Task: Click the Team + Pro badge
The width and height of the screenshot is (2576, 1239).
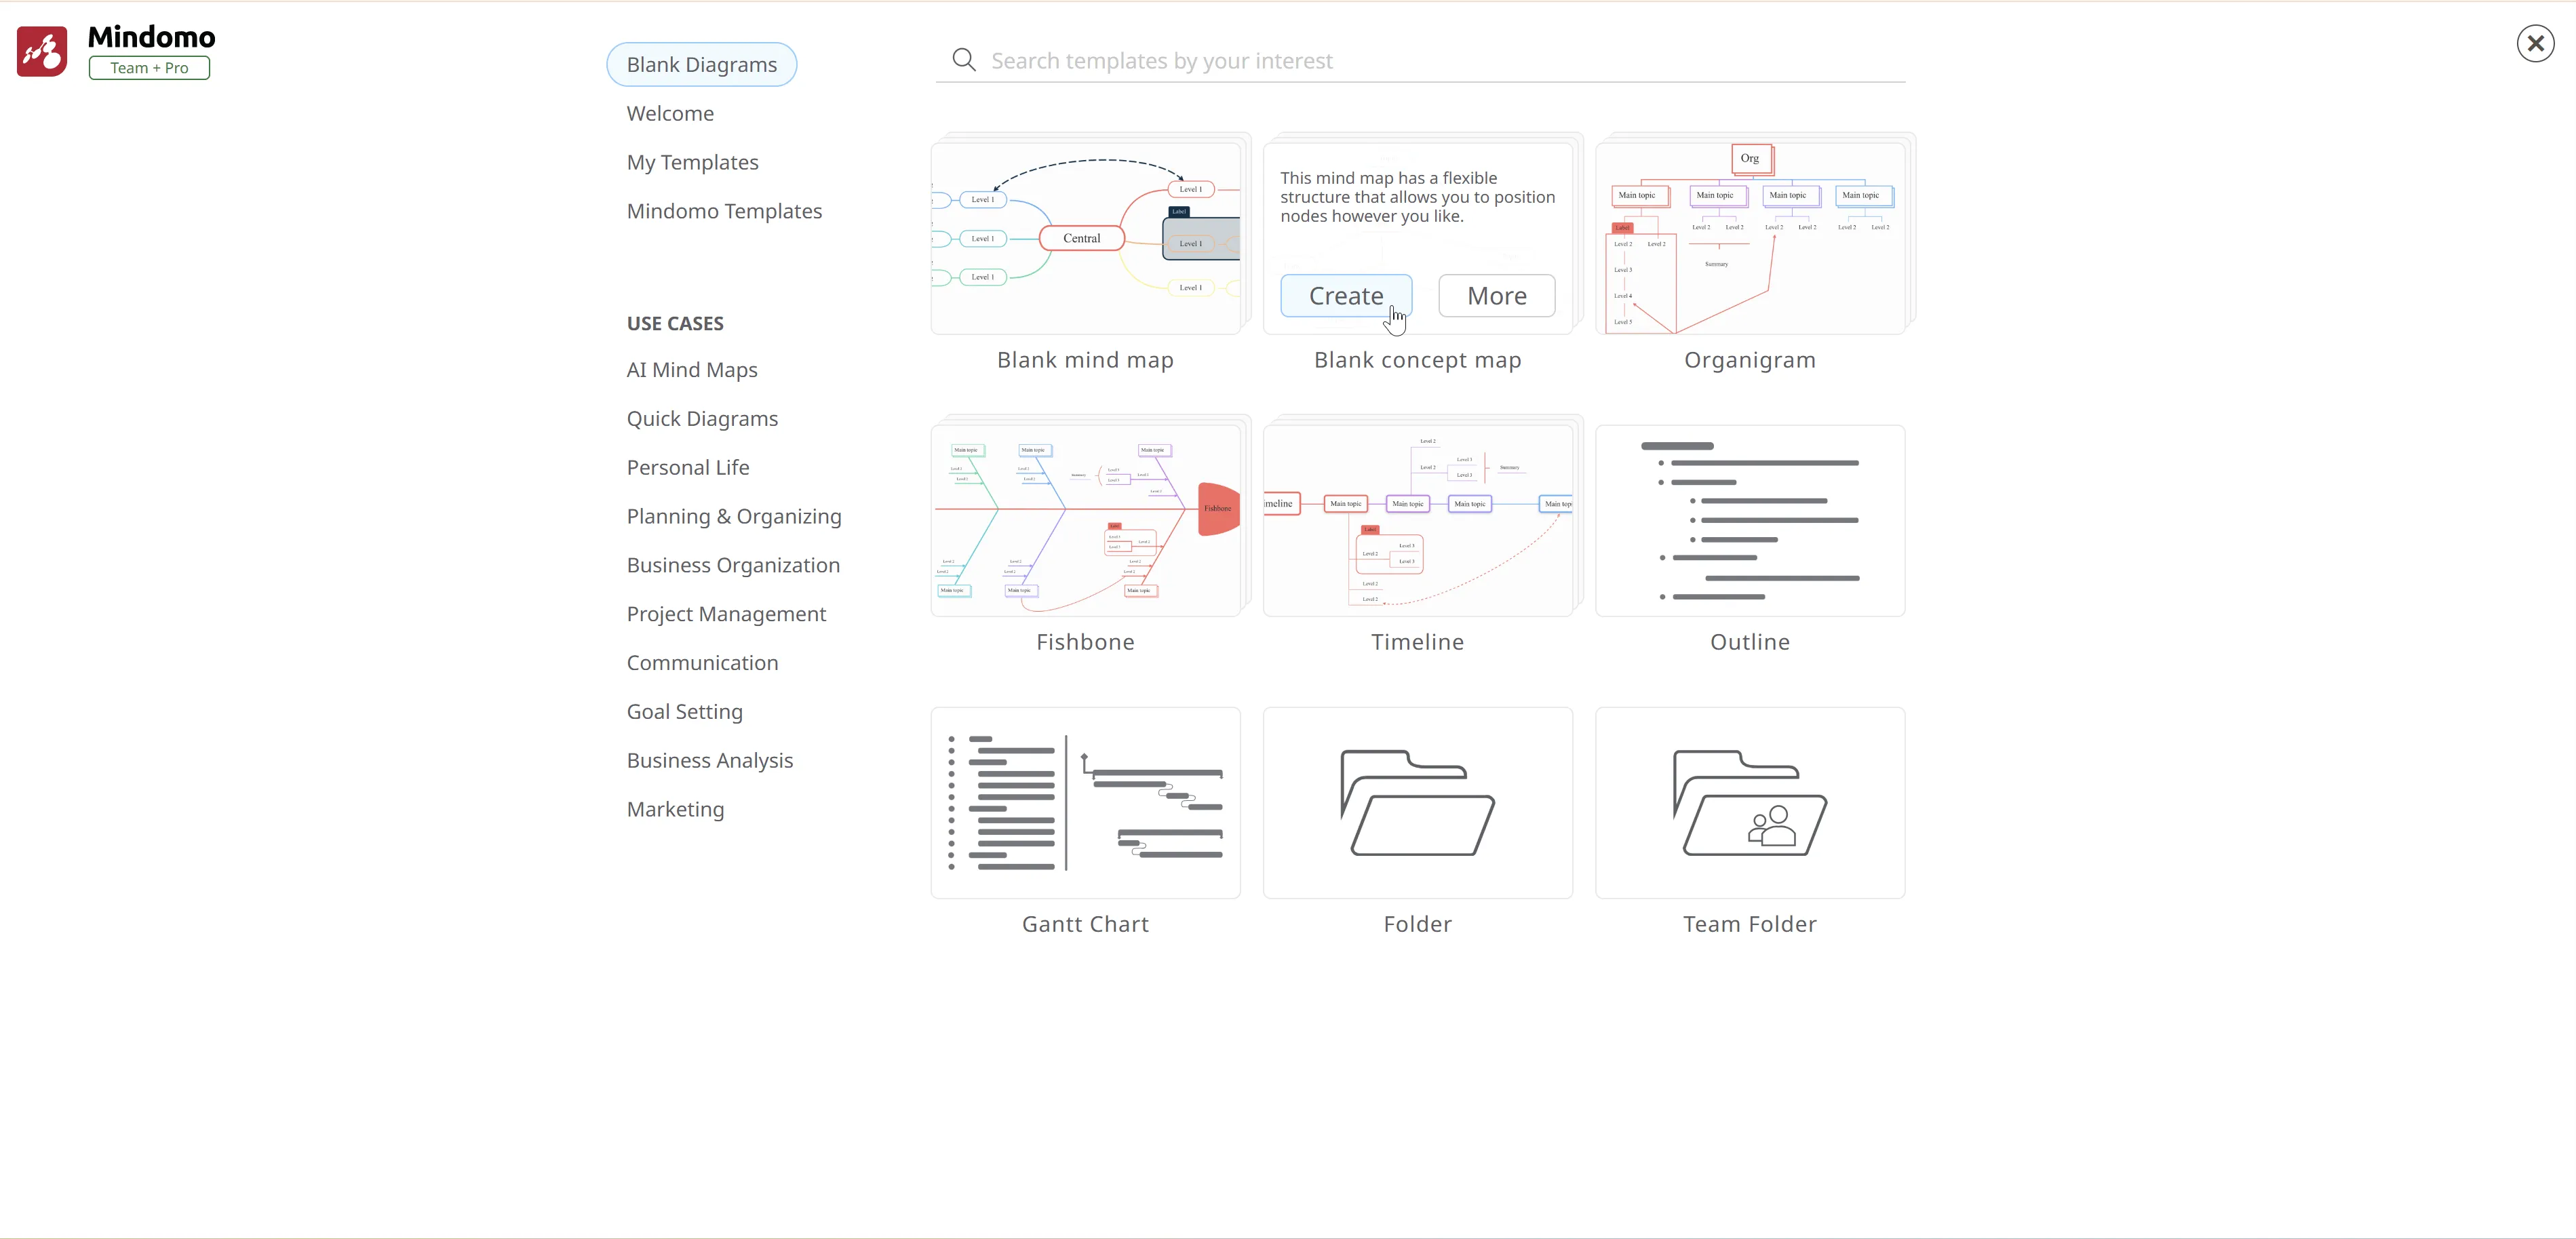Action: point(149,68)
